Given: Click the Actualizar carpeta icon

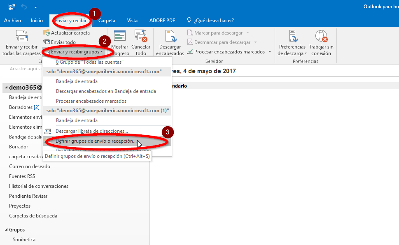Looking at the screenshot, I should click(x=46, y=33).
